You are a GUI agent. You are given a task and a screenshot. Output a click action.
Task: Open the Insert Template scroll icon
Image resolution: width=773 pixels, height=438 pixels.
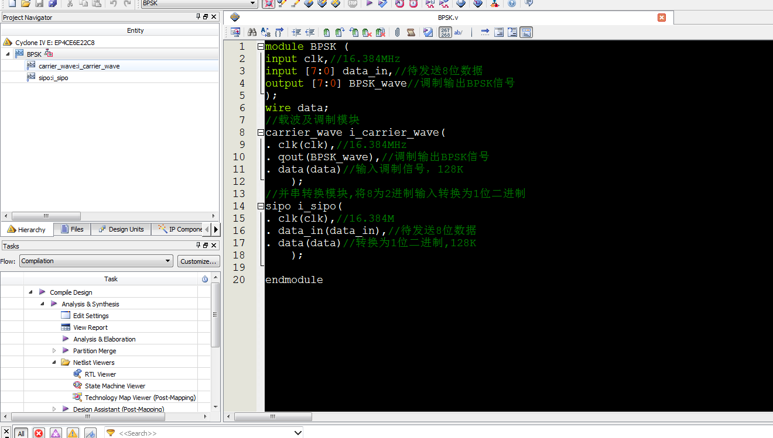click(411, 33)
